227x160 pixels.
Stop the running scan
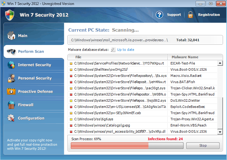click(203, 145)
